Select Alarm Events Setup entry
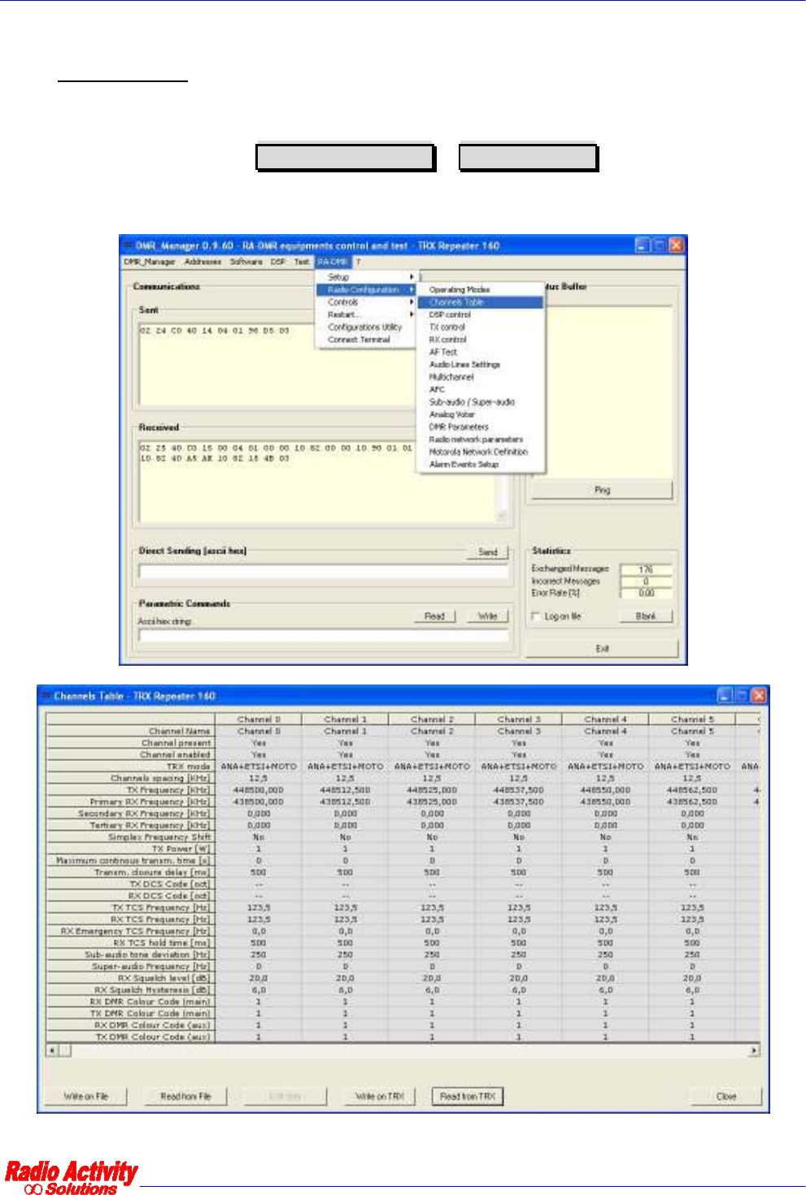 481,465
